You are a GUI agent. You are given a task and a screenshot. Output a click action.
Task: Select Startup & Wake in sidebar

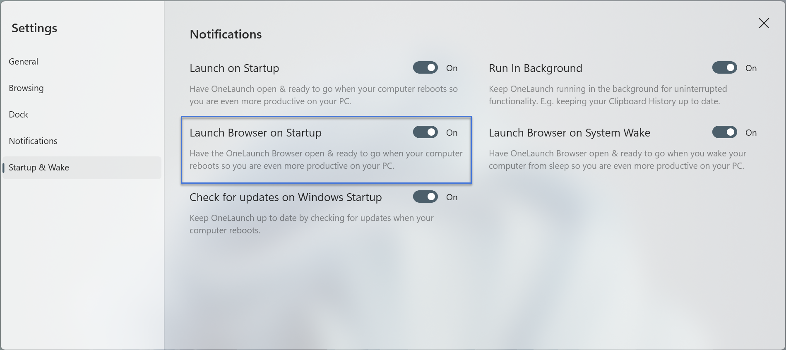click(82, 168)
